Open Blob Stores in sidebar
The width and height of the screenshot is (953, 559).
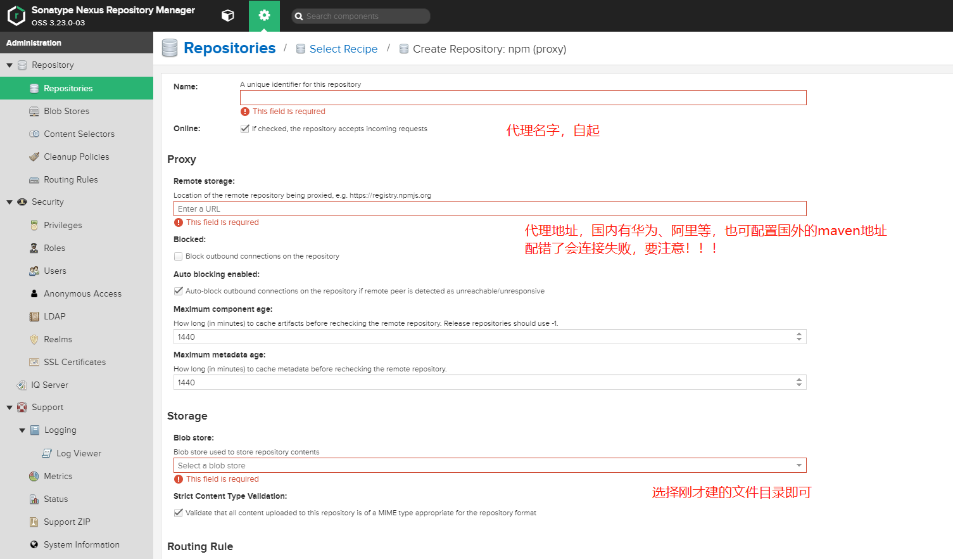66,111
